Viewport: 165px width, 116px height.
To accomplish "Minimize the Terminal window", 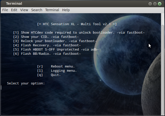I will (x=150, y=4).
